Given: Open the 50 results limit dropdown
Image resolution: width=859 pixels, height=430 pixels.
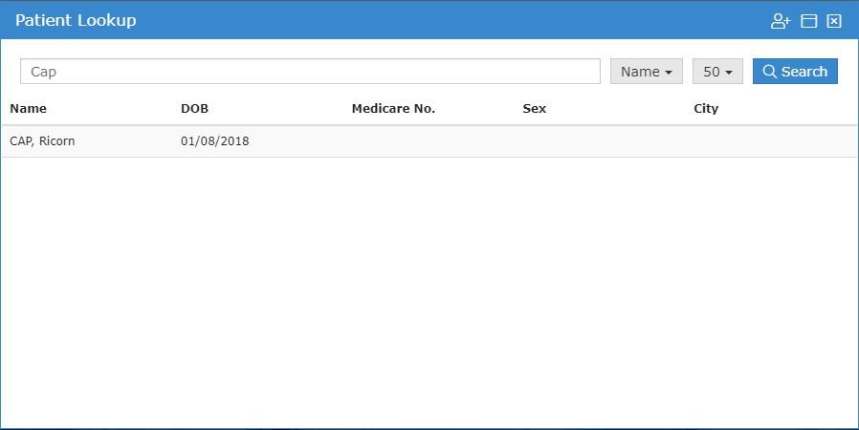Looking at the screenshot, I should click(717, 72).
